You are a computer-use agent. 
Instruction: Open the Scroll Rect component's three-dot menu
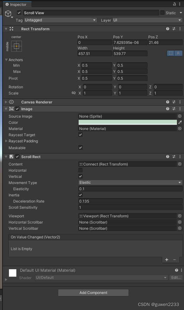coord(180,157)
